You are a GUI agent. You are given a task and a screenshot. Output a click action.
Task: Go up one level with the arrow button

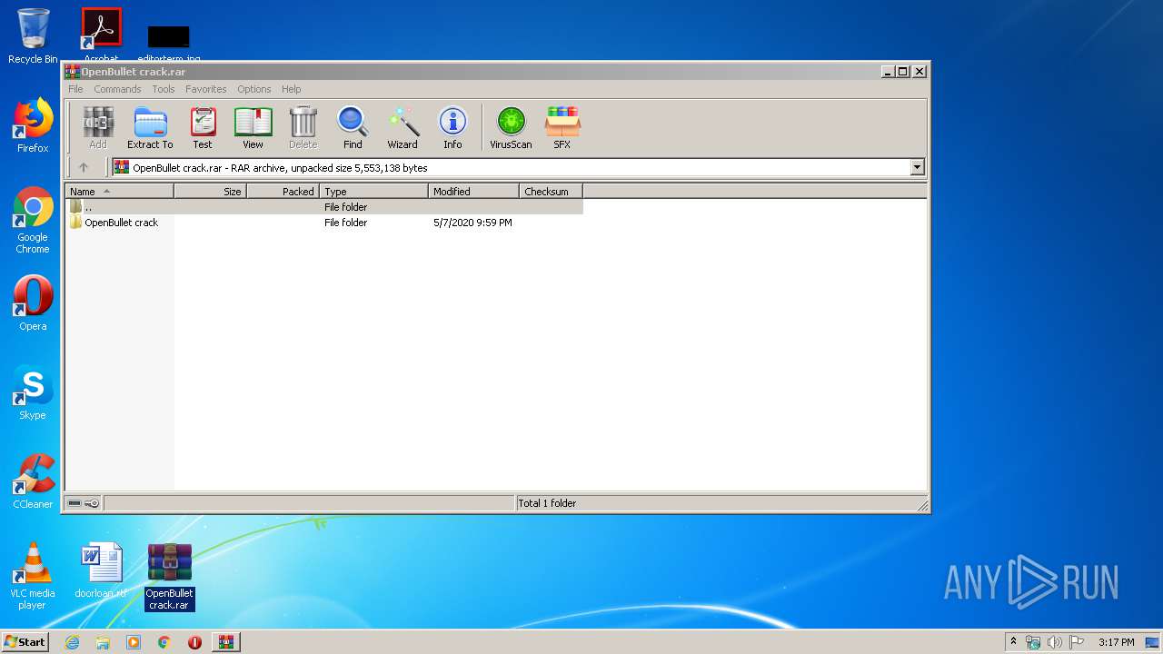(x=84, y=167)
